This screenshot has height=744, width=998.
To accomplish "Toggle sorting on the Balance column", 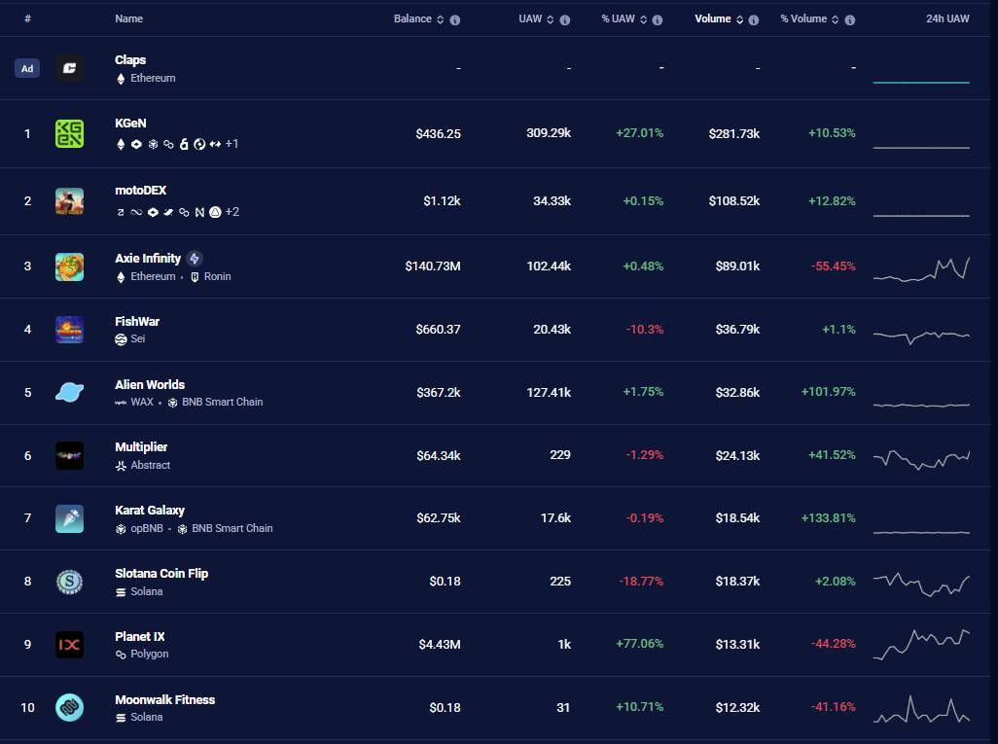I will coord(438,18).
